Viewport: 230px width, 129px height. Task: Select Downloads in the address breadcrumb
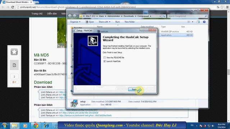(129, 16)
